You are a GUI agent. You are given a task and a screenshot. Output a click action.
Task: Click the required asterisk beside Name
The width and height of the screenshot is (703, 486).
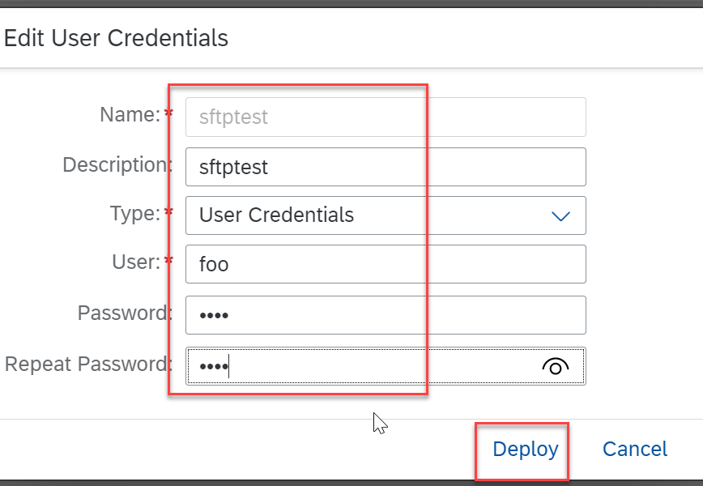(168, 113)
